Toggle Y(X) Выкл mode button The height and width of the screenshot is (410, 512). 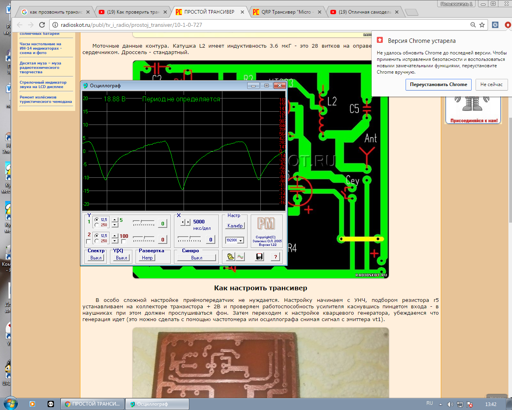click(122, 258)
